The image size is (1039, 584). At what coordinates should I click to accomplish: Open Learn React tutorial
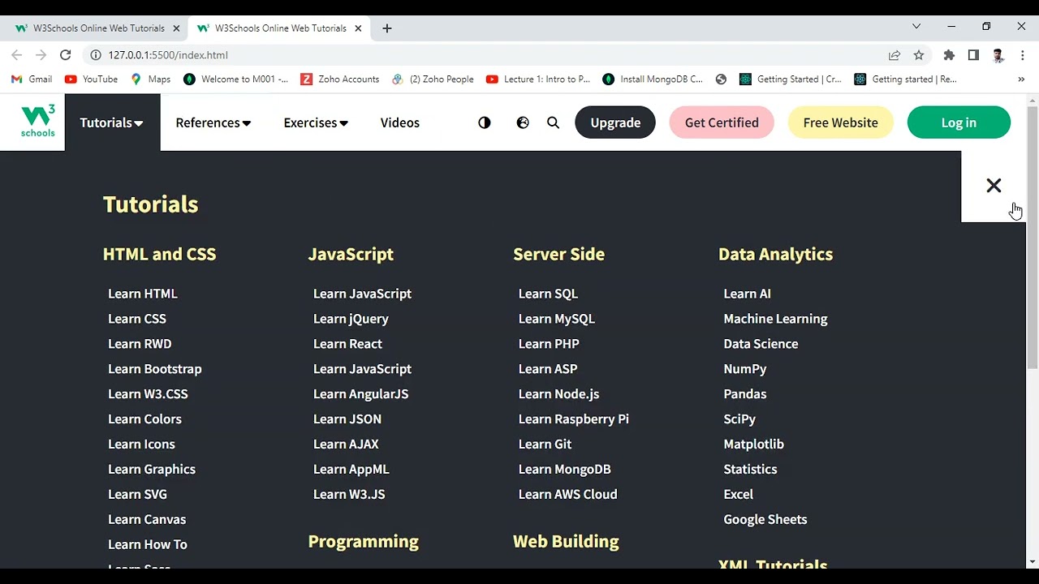click(347, 344)
